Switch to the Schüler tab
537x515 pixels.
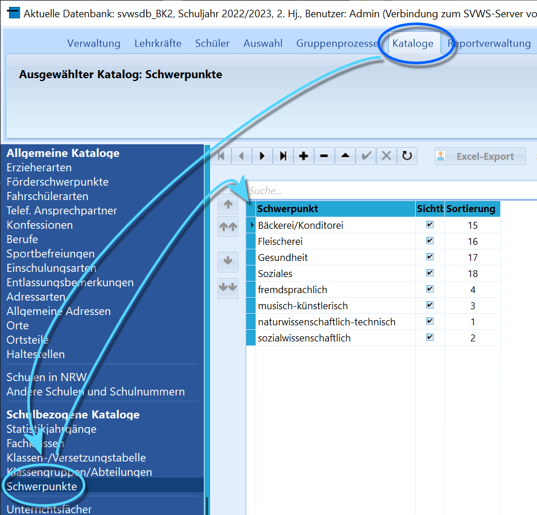point(213,44)
